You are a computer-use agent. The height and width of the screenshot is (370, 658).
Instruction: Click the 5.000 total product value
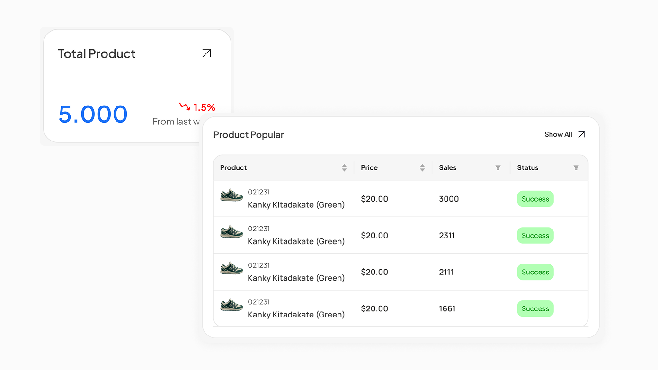coord(93,115)
